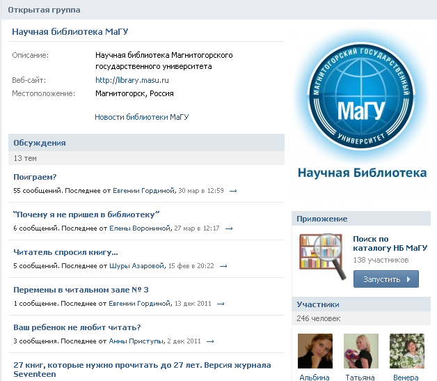Click Татьяна's profile photo
The width and height of the screenshot is (437, 381).
click(x=361, y=351)
